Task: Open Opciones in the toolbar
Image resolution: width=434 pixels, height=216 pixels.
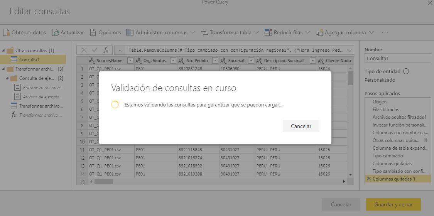Action: coord(106,32)
